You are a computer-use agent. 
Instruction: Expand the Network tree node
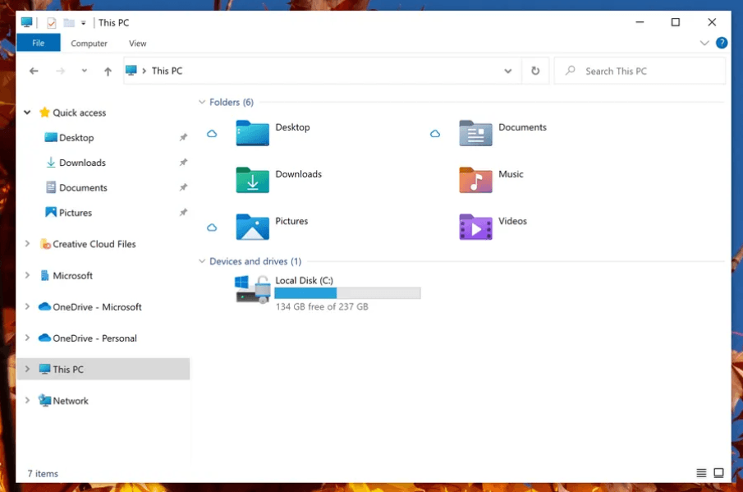pyautogui.click(x=27, y=401)
